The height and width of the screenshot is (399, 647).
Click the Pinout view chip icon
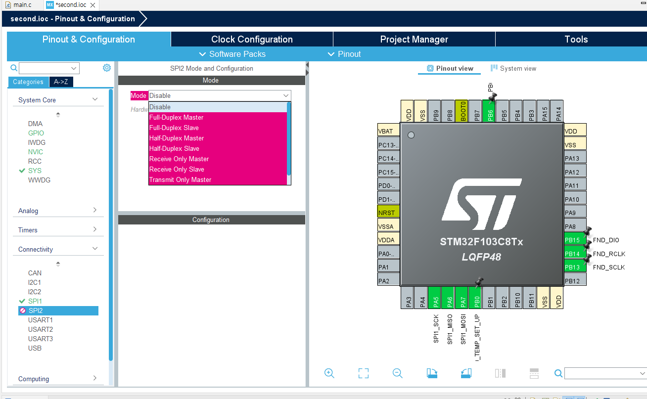tap(430, 68)
